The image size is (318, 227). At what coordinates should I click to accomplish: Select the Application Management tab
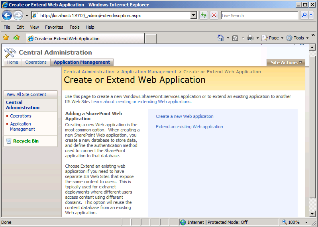click(82, 62)
